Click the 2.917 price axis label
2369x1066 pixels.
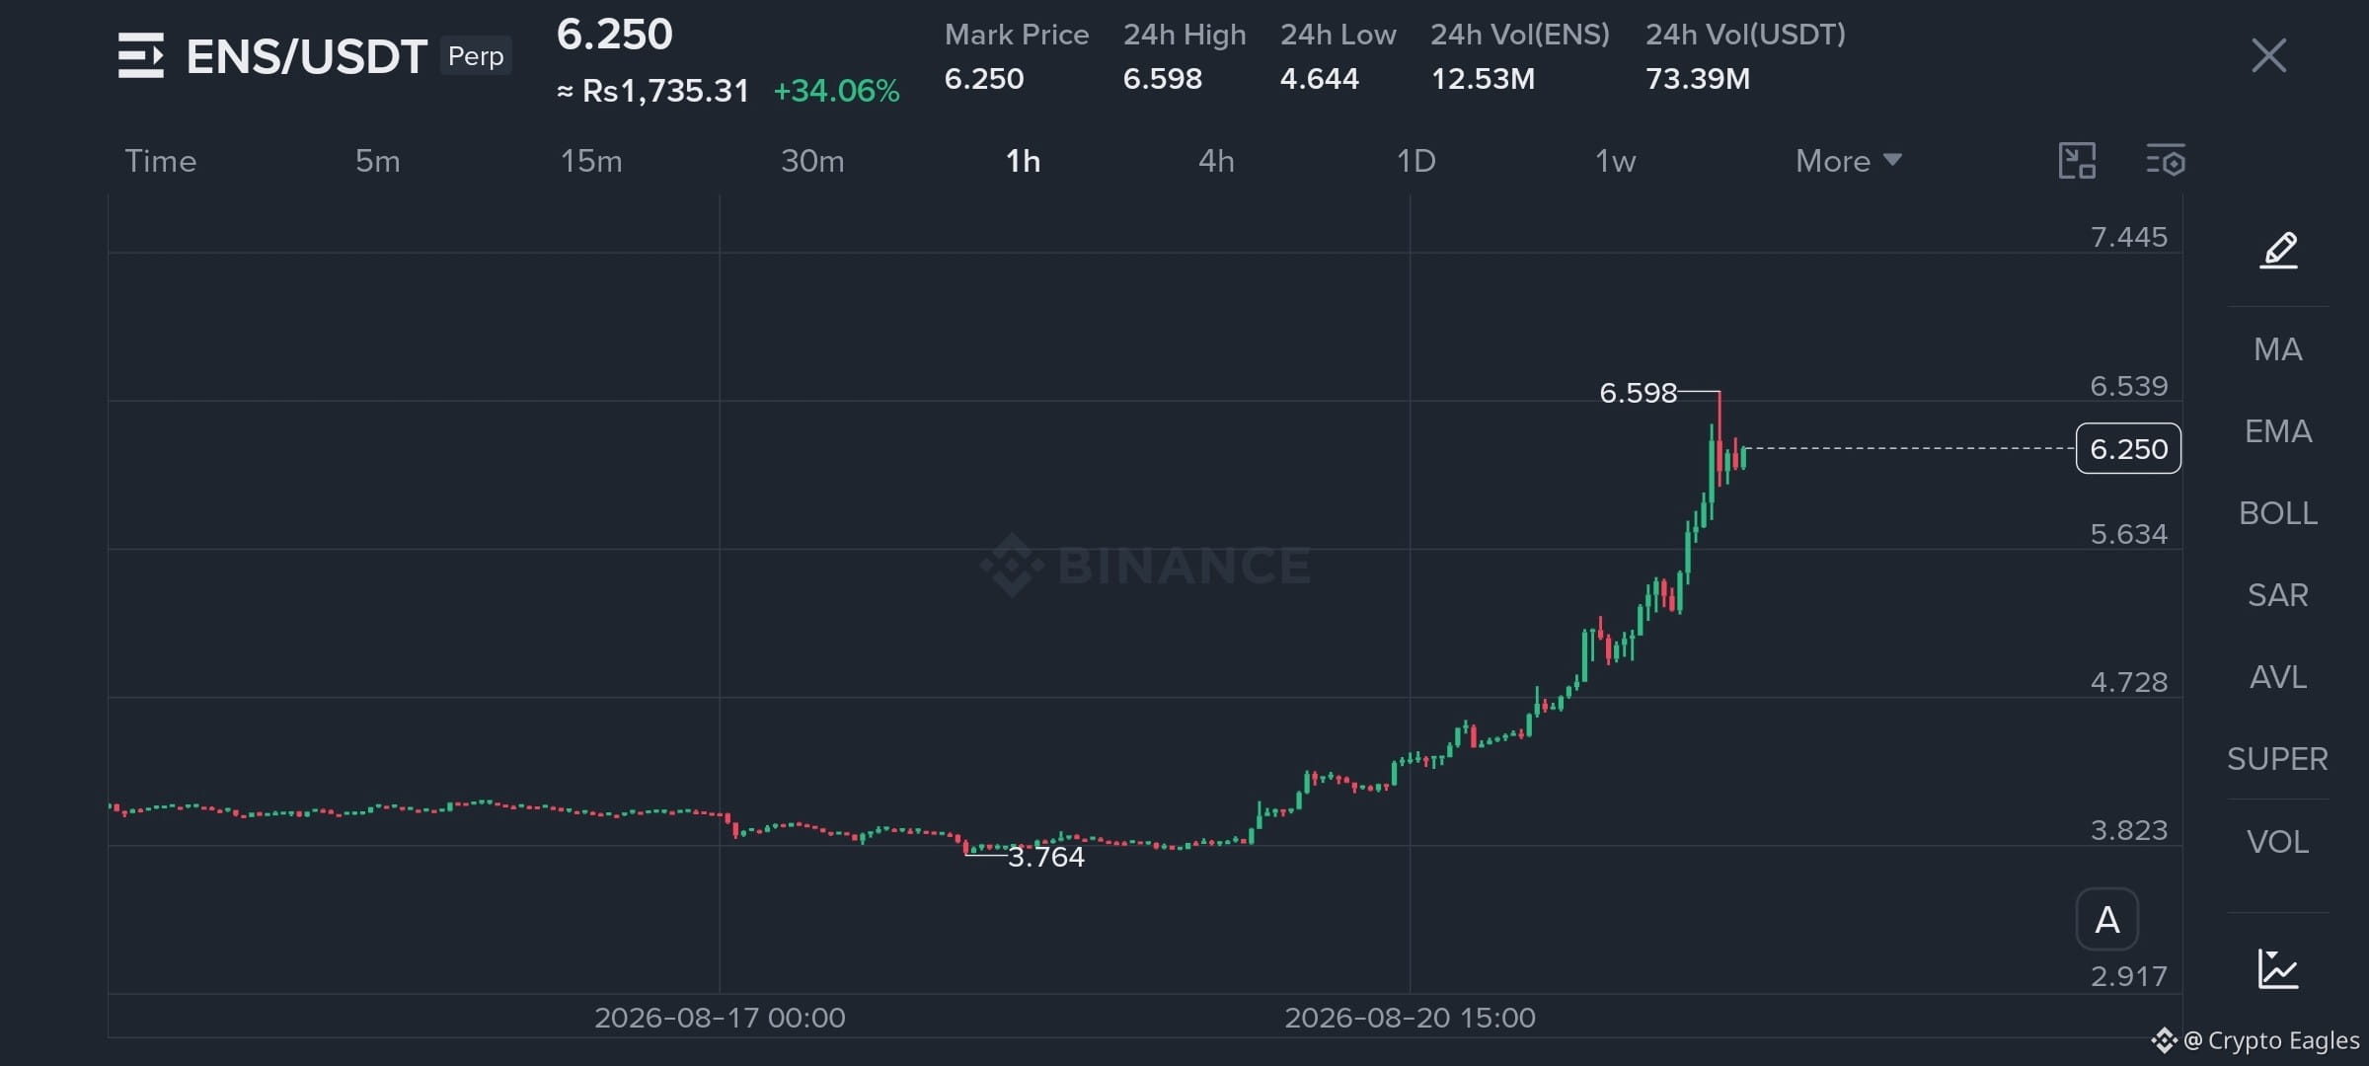pos(2129,976)
